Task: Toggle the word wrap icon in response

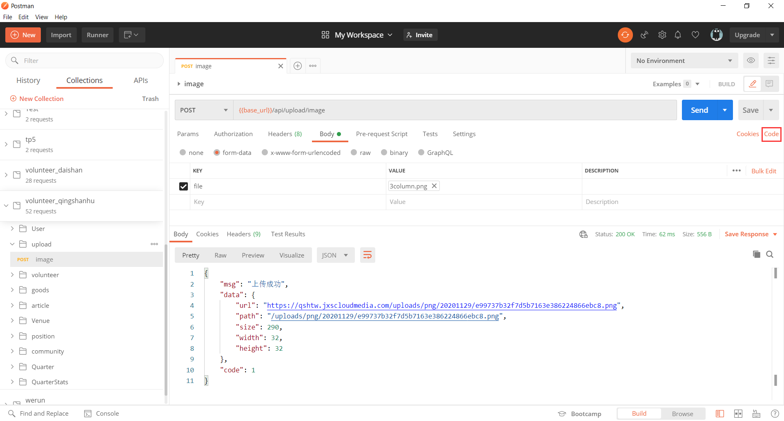Action: 367,255
